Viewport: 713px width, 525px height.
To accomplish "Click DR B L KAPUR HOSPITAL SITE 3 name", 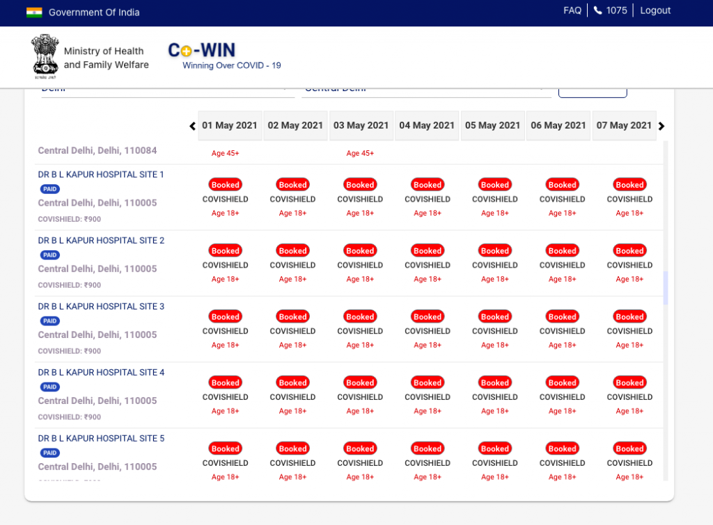I will point(101,307).
